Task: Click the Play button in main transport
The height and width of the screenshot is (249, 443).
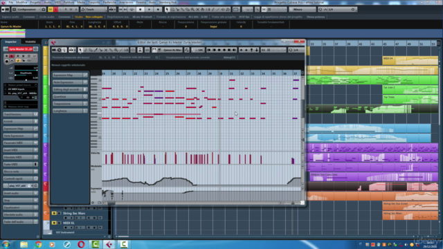Action: tap(150, 9)
